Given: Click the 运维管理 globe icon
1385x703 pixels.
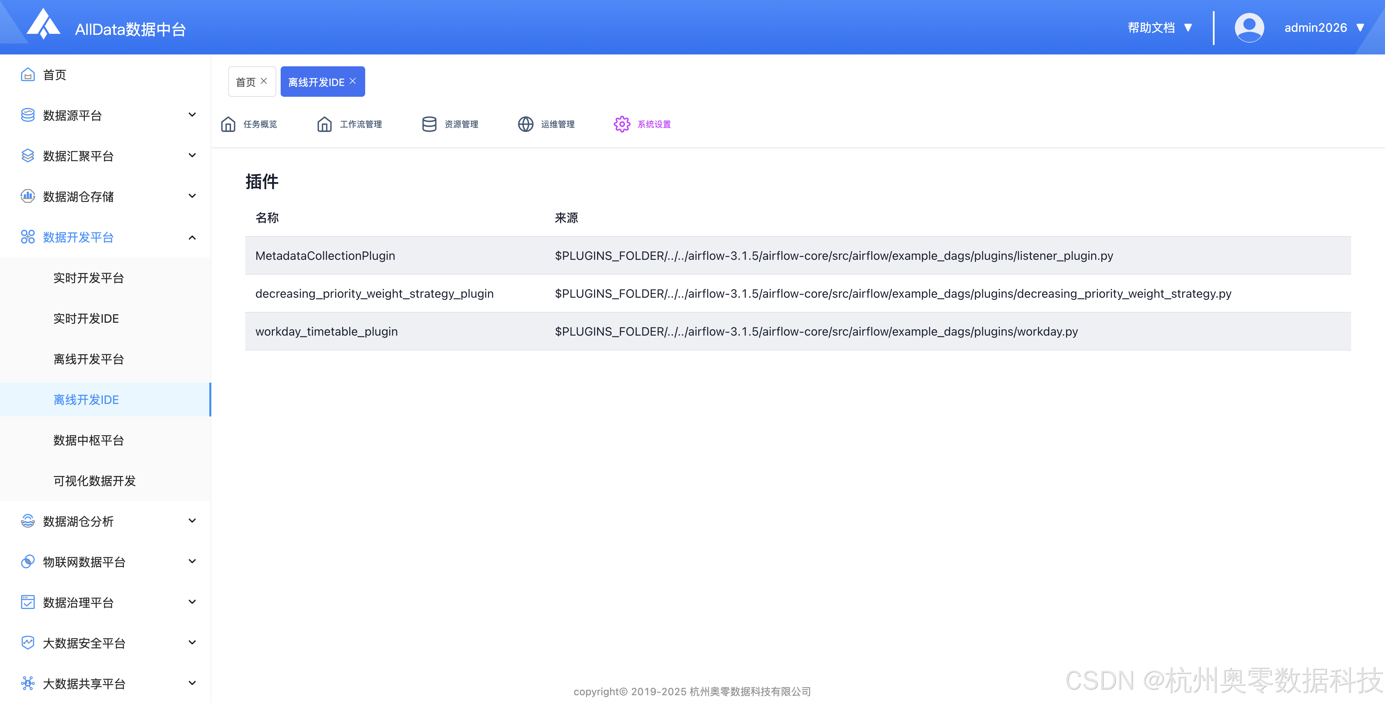Looking at the screenshot, I should pos(525,124).
